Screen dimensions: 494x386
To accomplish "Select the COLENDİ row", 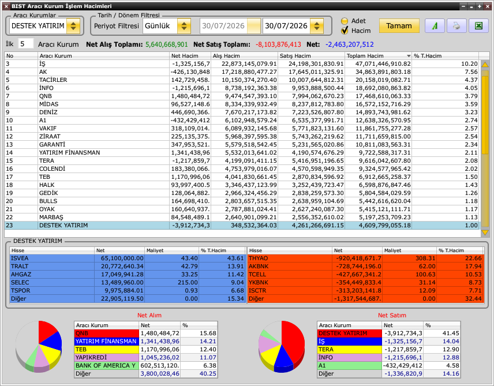I will (x=242, y=168).
